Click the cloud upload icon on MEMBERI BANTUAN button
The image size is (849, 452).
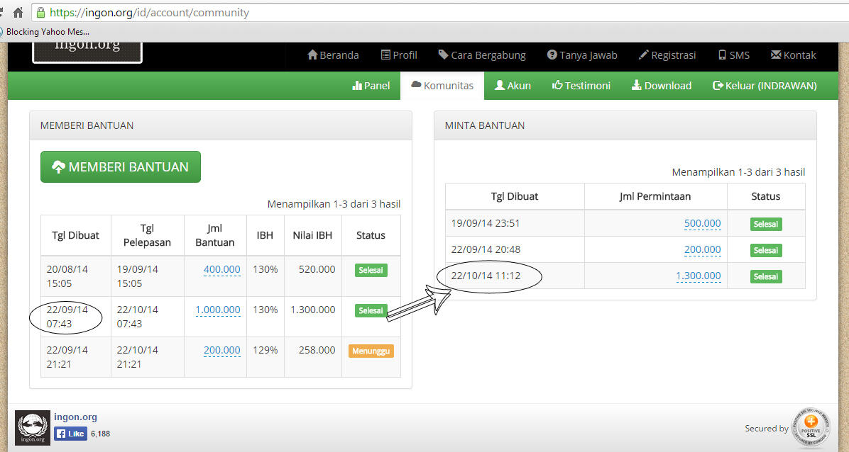58,167
